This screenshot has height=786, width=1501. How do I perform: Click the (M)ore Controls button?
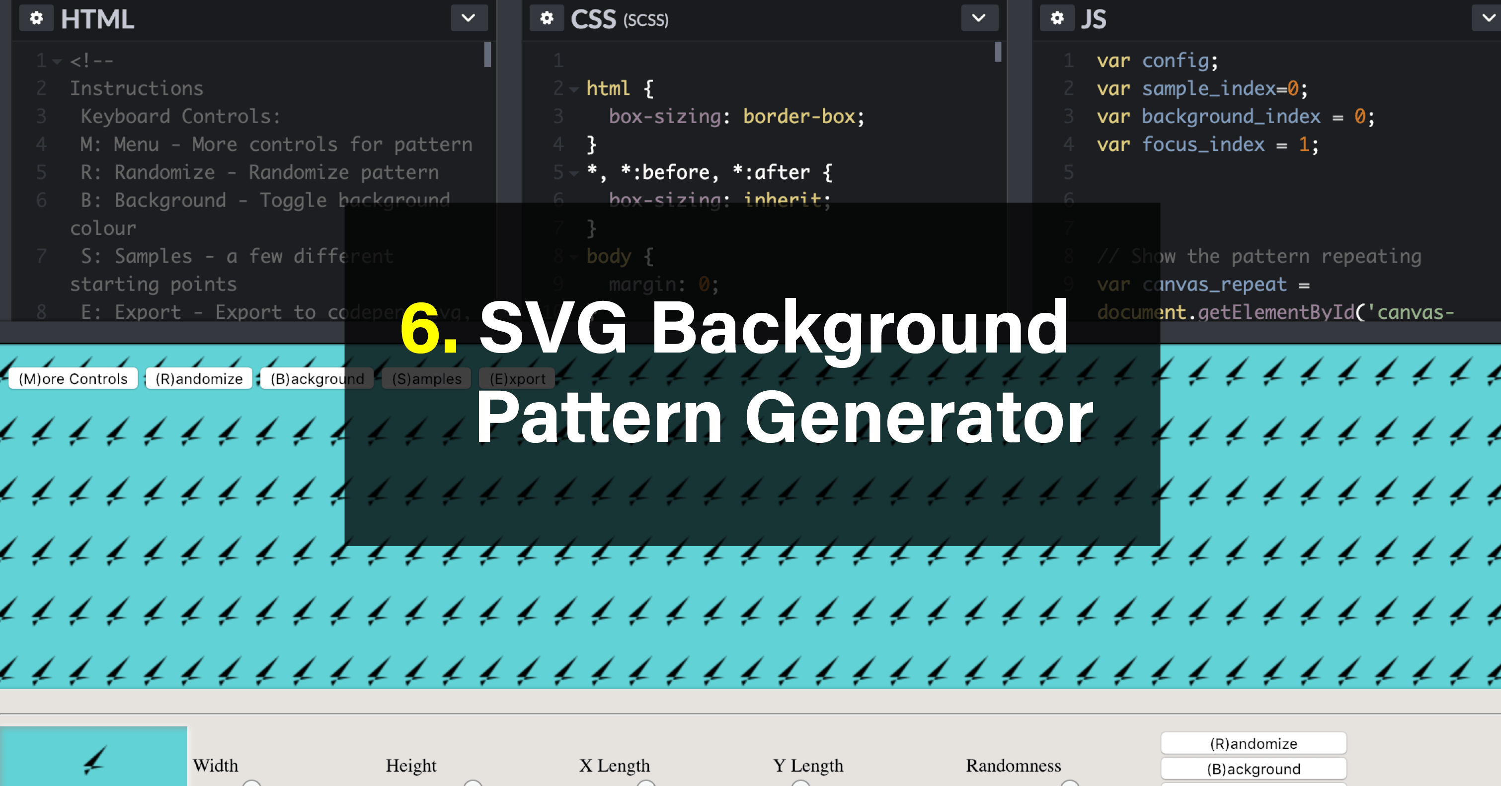tap(72, 378)
